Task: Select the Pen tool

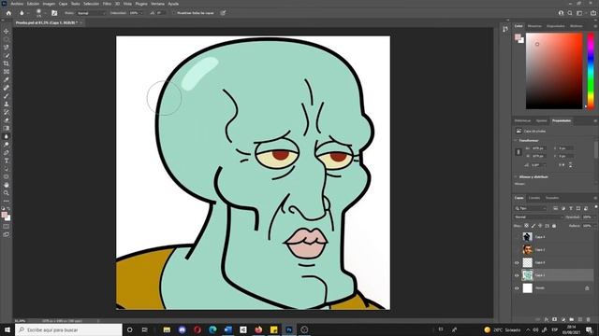Action: [x=7, y=152]
